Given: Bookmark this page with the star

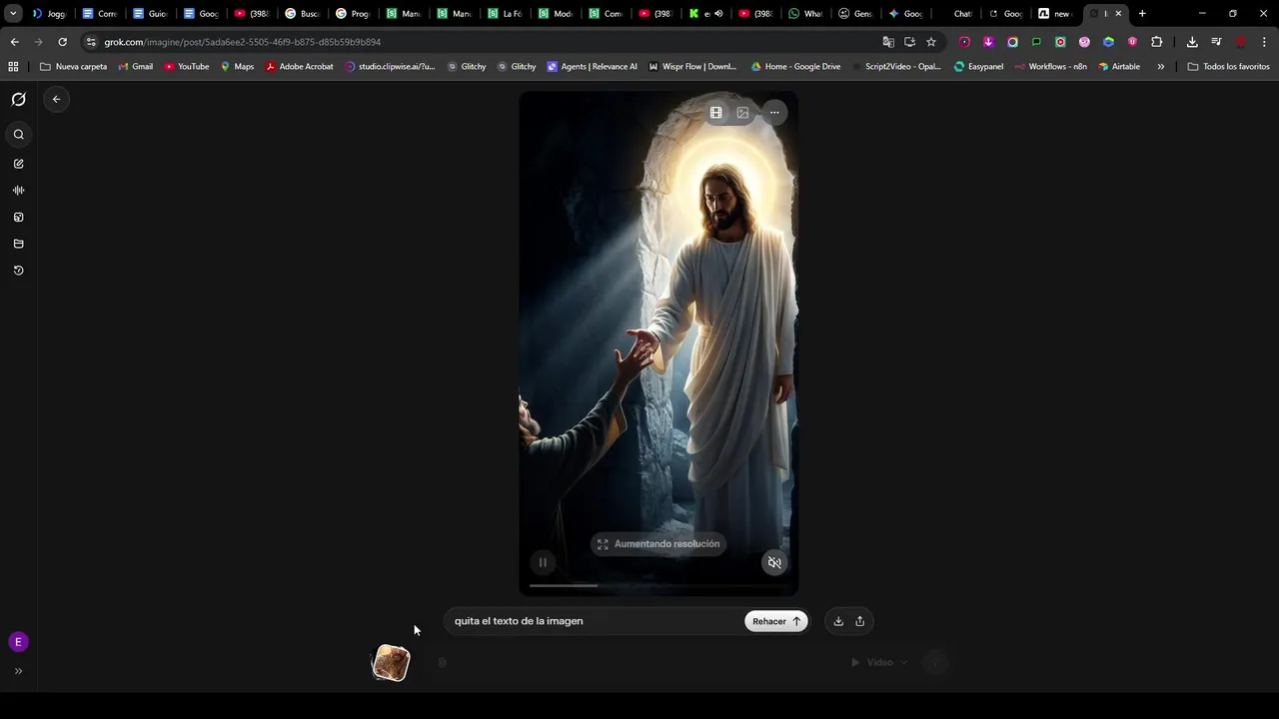Looking at the screenshot, I should pos(931,42).
